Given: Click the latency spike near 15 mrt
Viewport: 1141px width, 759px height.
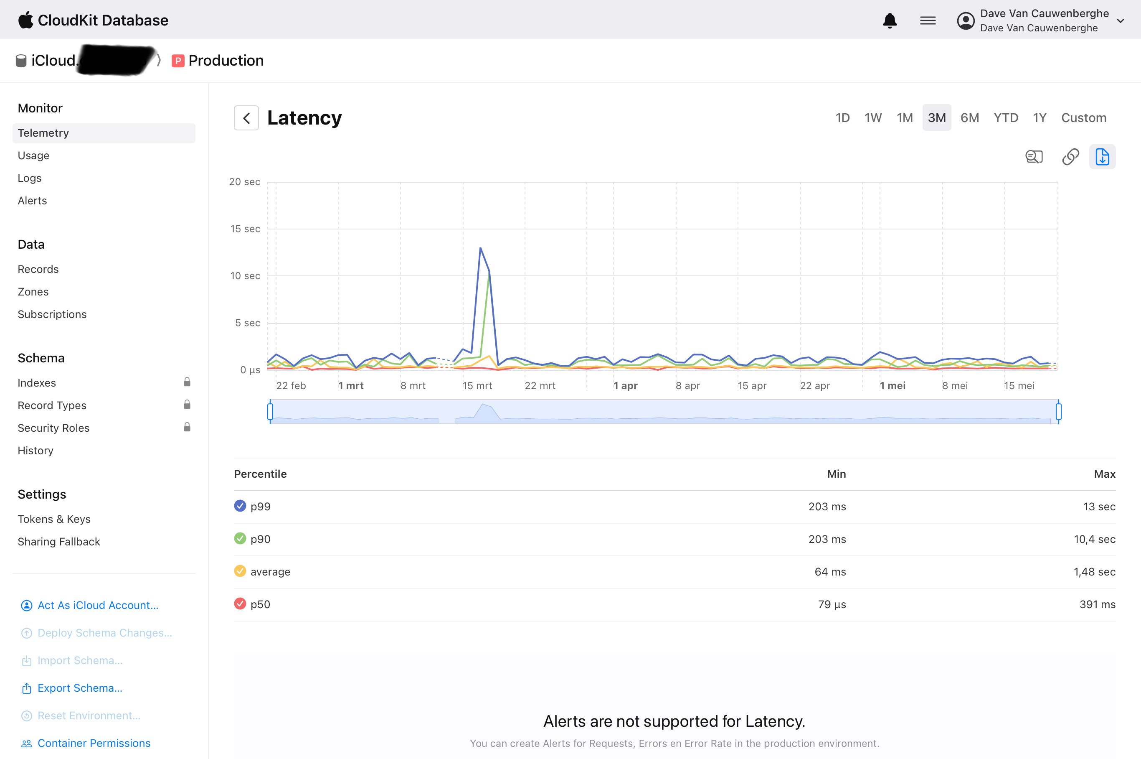Looking at the screenshot, I should point(480,248).
